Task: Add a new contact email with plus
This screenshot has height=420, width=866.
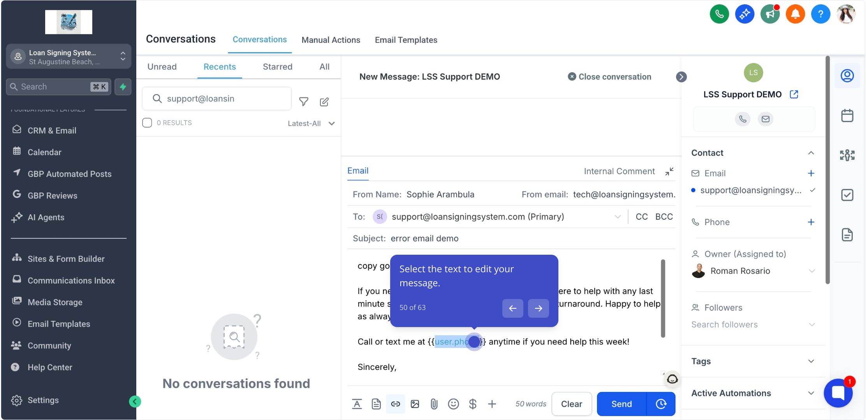Action: tap(811, 173)
